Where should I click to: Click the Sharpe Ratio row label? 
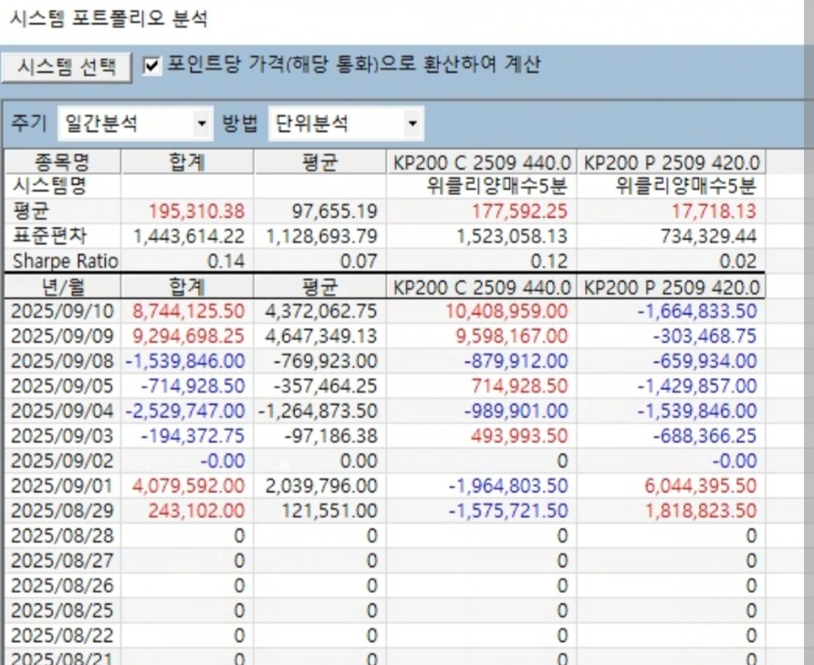pos(66,261)
